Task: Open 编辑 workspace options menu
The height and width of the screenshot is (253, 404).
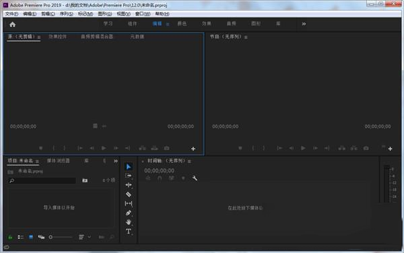Action: click(168, 24)
